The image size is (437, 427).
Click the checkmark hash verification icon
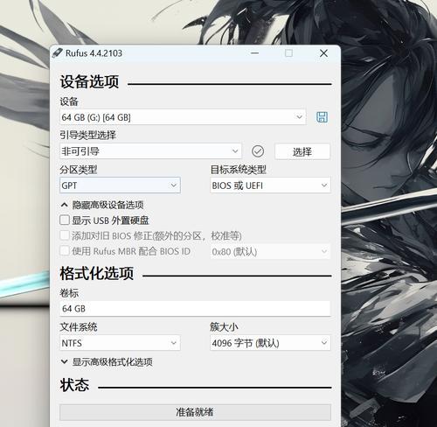tap(258, 151)
